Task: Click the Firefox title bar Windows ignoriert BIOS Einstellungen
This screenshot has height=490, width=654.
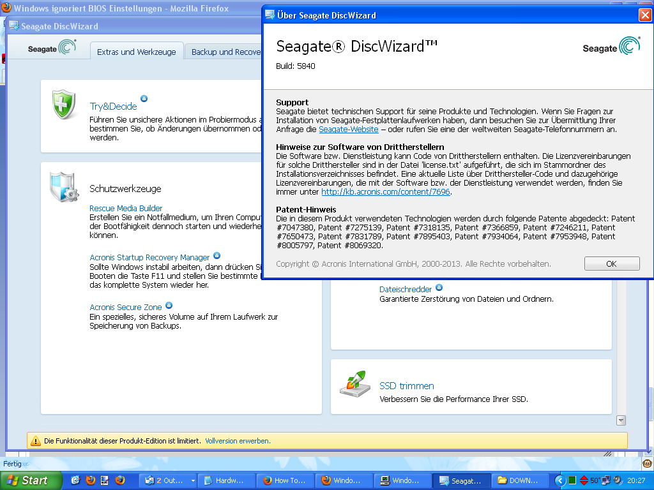Action: 121,8
